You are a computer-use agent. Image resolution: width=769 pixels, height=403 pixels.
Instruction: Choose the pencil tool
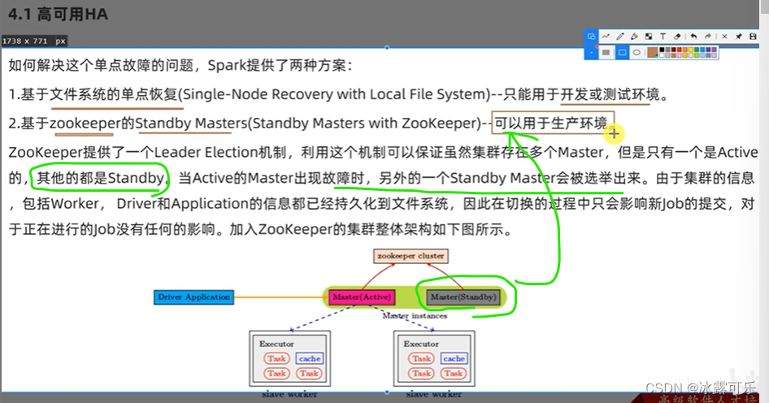pos(620,37)
